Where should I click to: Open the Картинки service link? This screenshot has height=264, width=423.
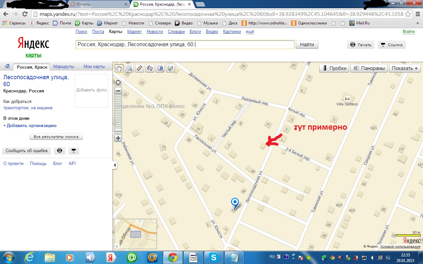[232, 32]
